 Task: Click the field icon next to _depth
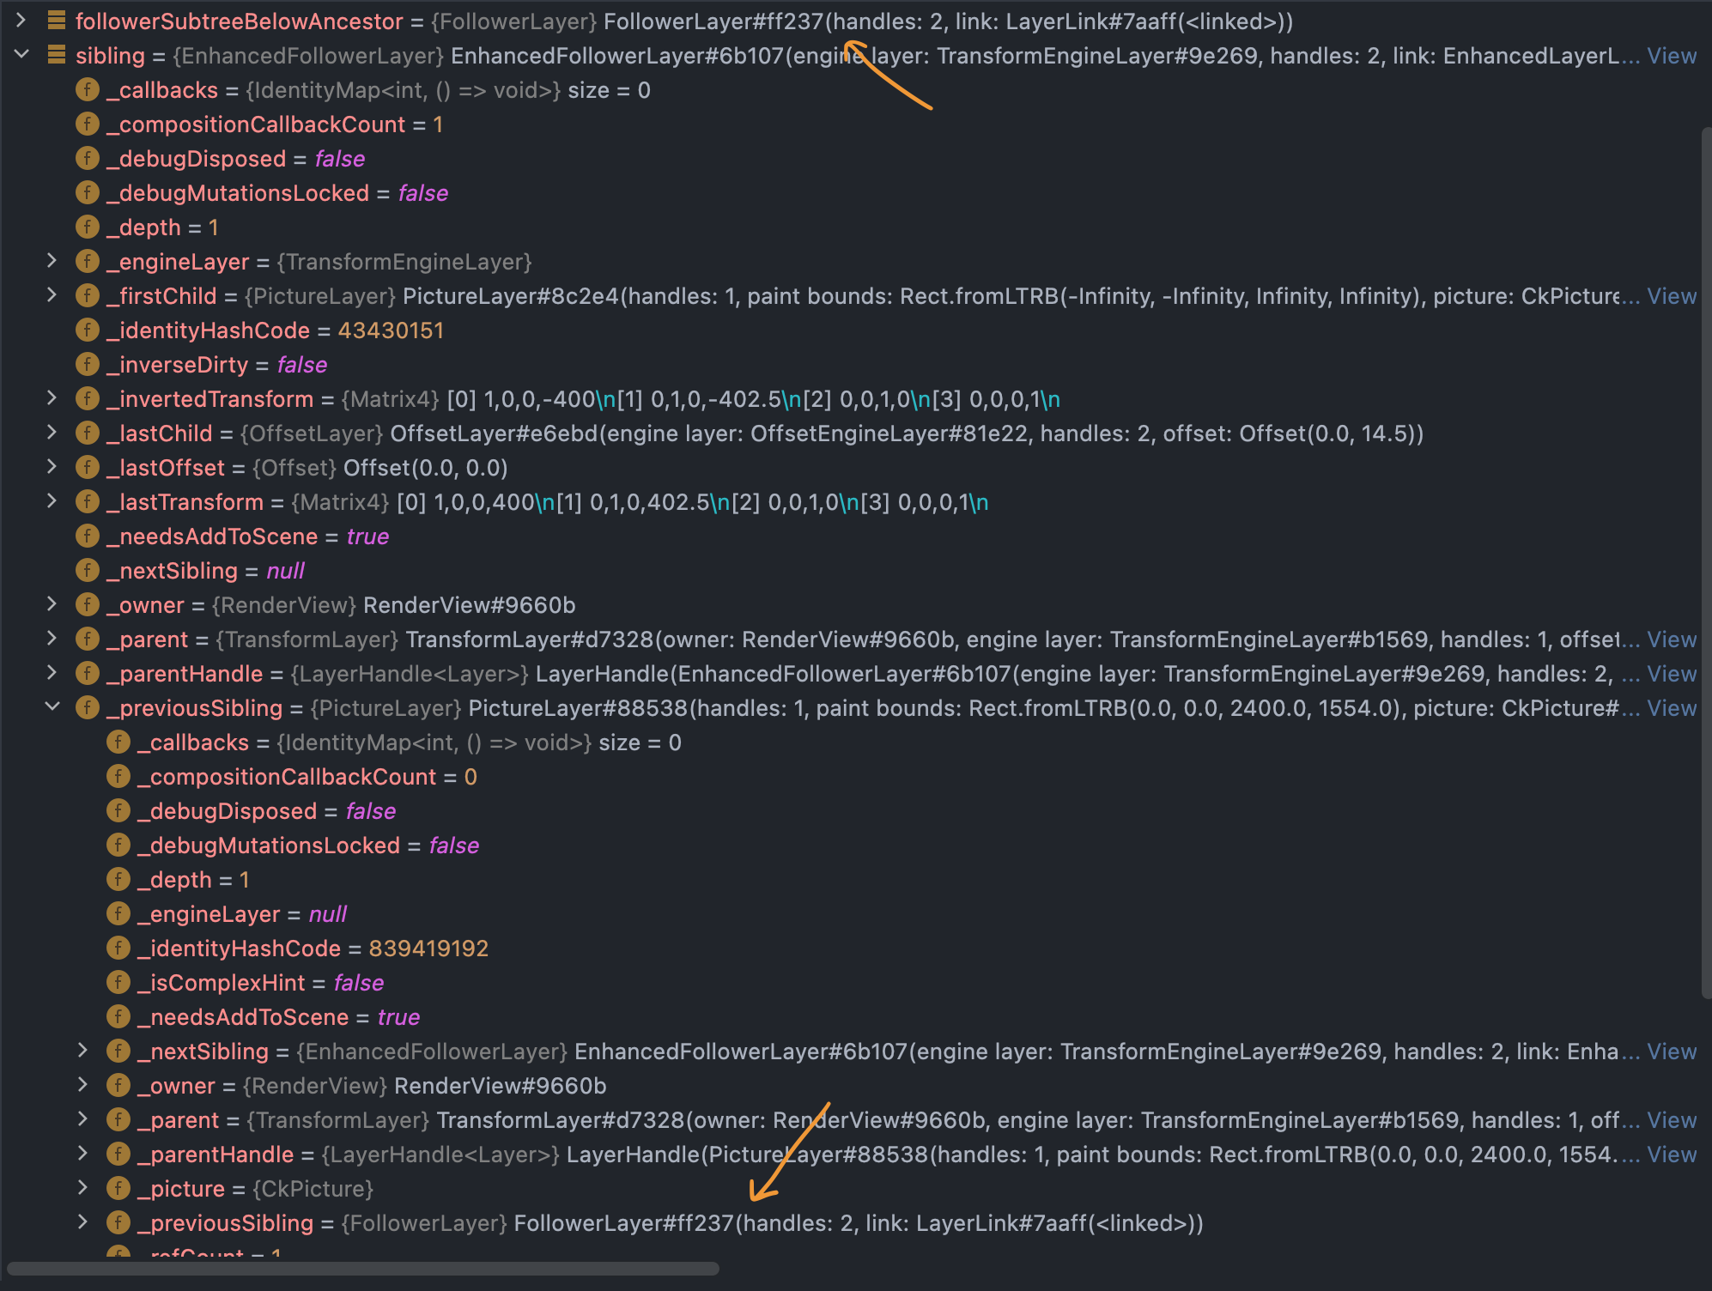pyautogui.click(x=87, y=227)
